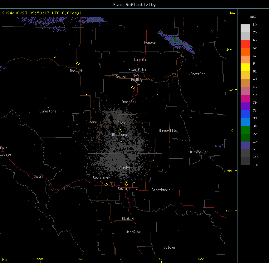Click the Ponoka city label
The image size is (269, 263).
pyautogui.click(x=150, y=42)
